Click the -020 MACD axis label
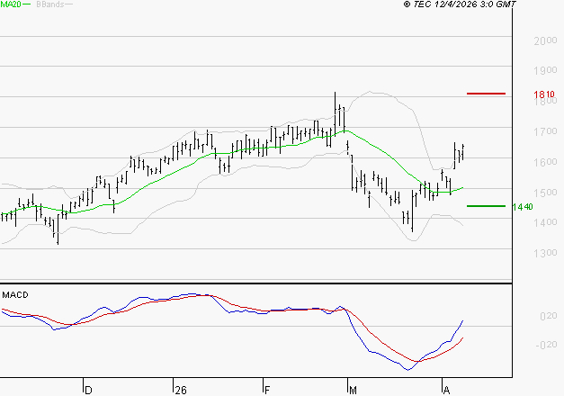564x396 pixels. (x=548, y=345)
